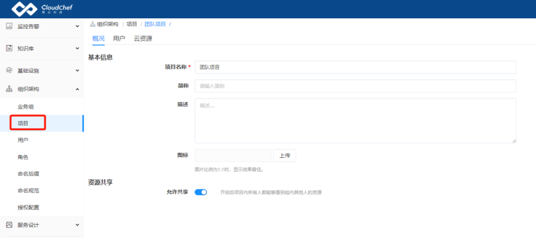
Task: Disable the 允许共享 switch
Action: tap(201, 192)
